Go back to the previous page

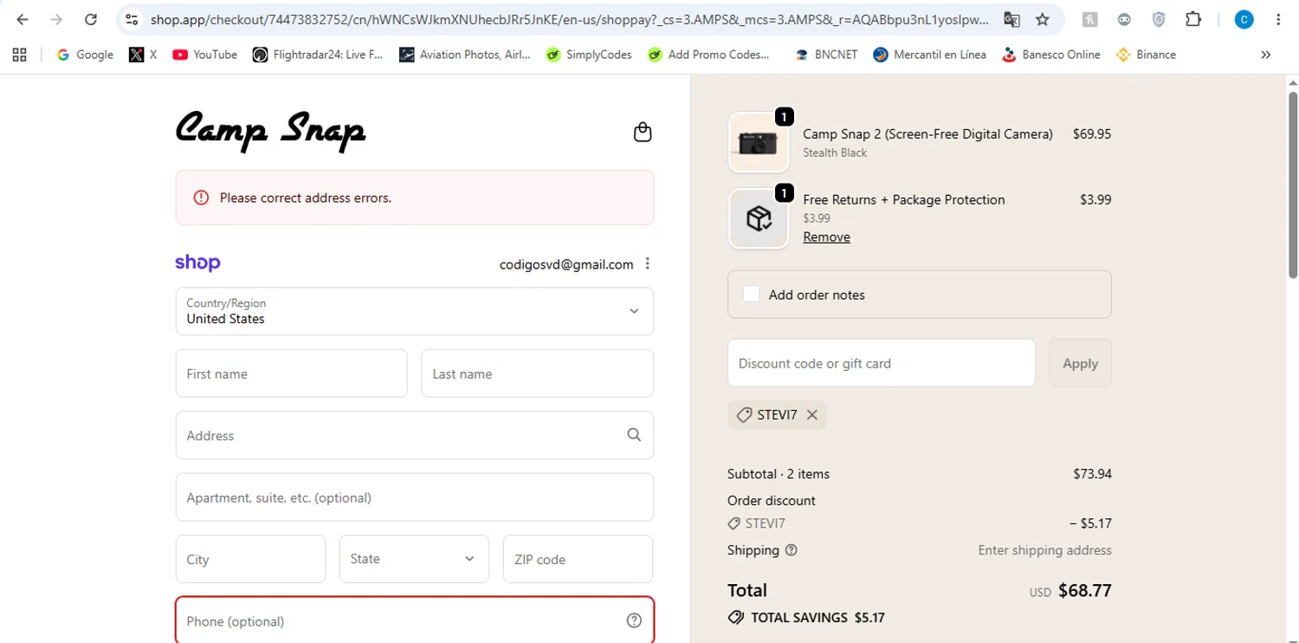23,19
